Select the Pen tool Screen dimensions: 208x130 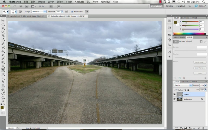tap(3, 74)
